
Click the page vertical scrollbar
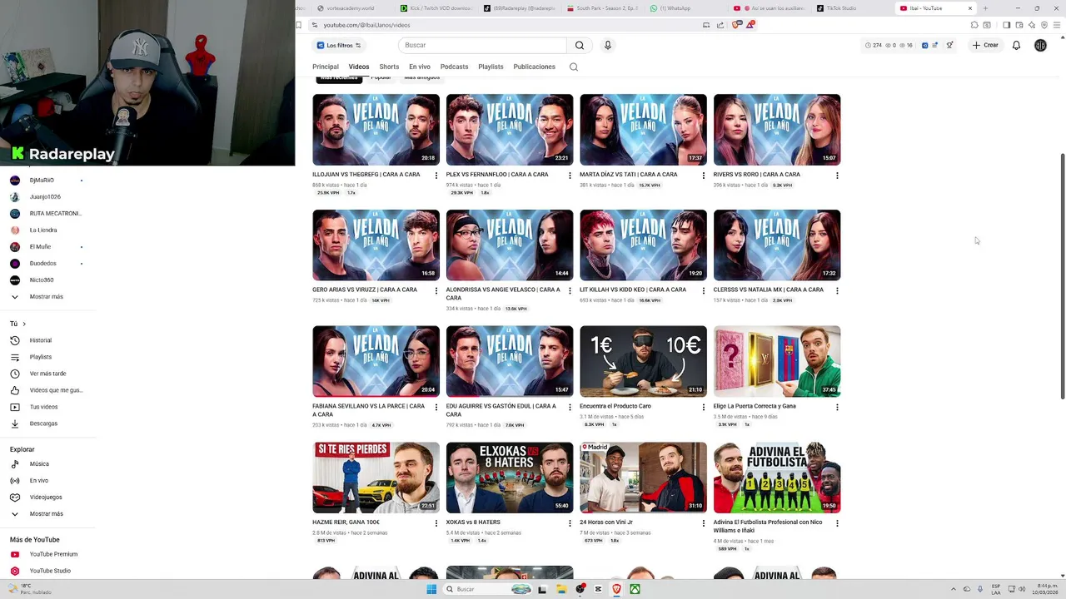[1062, 275]
